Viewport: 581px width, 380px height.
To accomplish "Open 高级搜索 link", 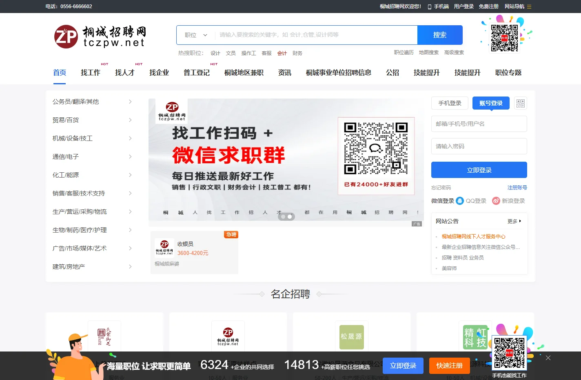I will (454, 53).
